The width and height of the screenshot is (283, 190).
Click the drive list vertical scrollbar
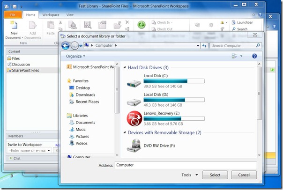(259, 93)
